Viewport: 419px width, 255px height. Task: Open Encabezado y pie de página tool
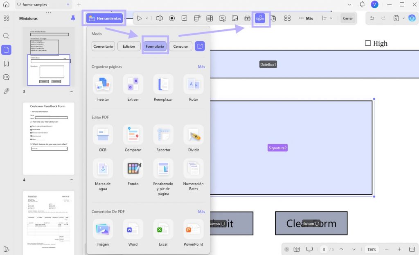pos(163,177)
